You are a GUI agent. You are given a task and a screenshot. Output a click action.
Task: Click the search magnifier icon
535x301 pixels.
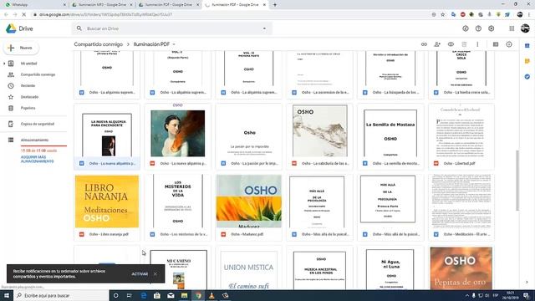pos(79,28)
